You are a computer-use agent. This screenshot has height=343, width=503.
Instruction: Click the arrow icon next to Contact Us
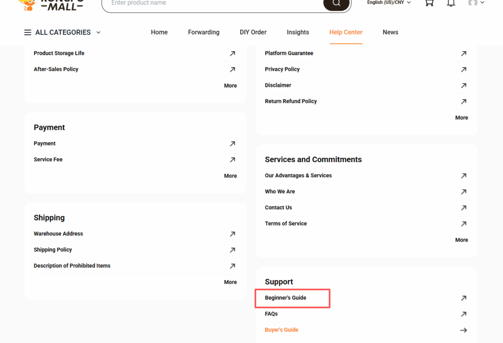(463, 208)
